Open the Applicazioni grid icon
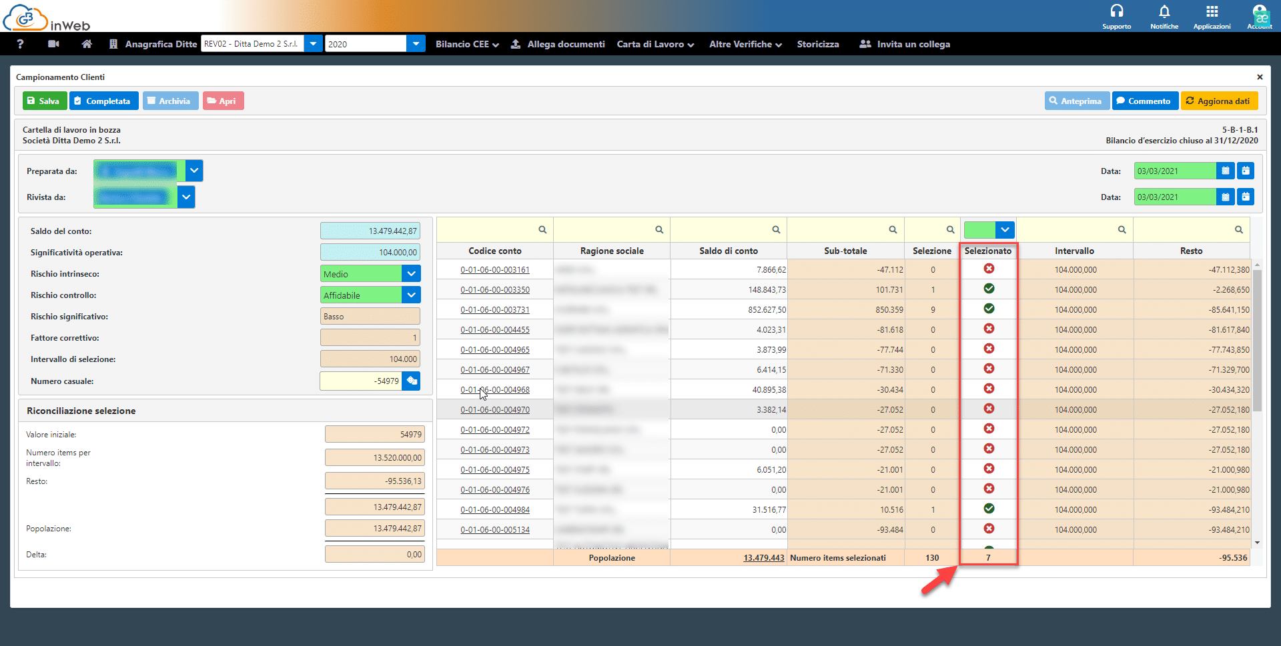The image size is (1281, 646). [1212, 11]
